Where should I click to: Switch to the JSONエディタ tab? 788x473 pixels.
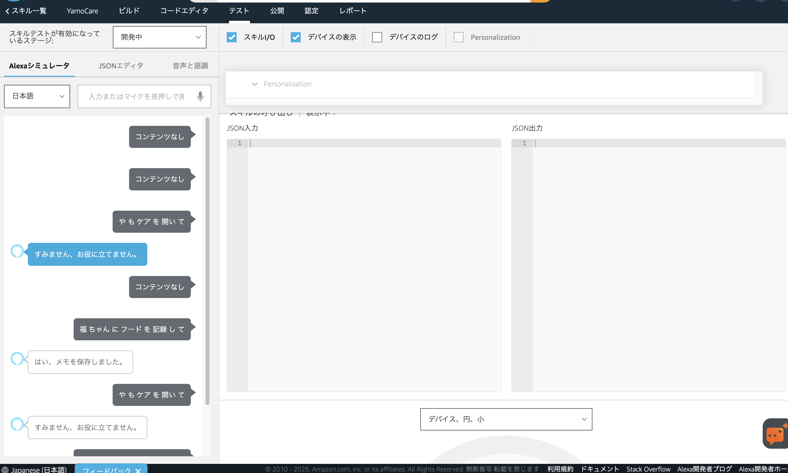pyautogui.click(x=121, y=66)
